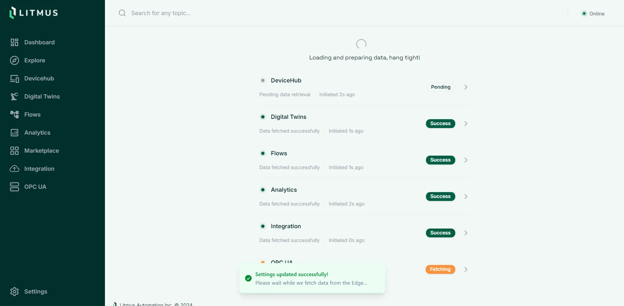The image size is (624, 306).
Task: Click the OPC UA server icon
Action: [14, 187]
